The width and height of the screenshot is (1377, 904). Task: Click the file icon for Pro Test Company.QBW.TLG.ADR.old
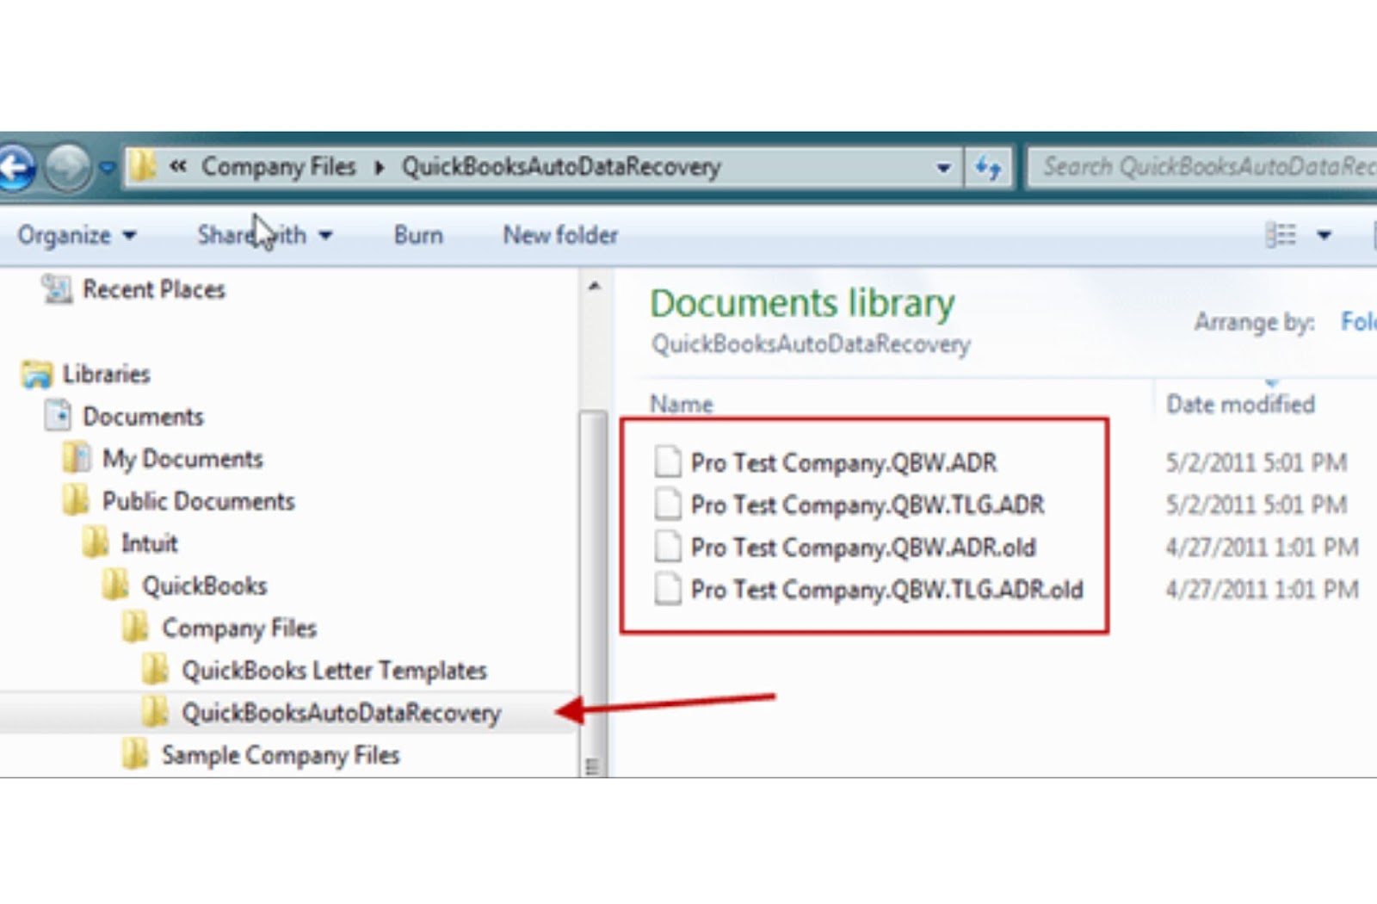click(x=668, y=589)
